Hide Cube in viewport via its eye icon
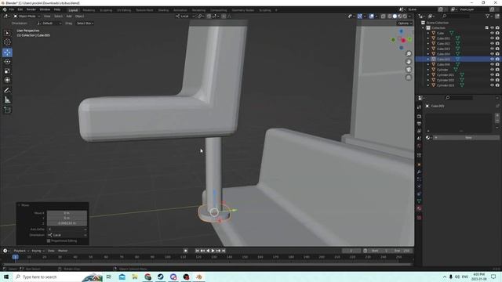 coord(492,33)
